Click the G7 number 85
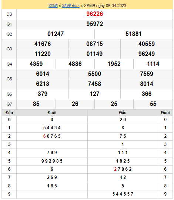The width and height of the screenshot is (174, 200). (x=36, y=104)
